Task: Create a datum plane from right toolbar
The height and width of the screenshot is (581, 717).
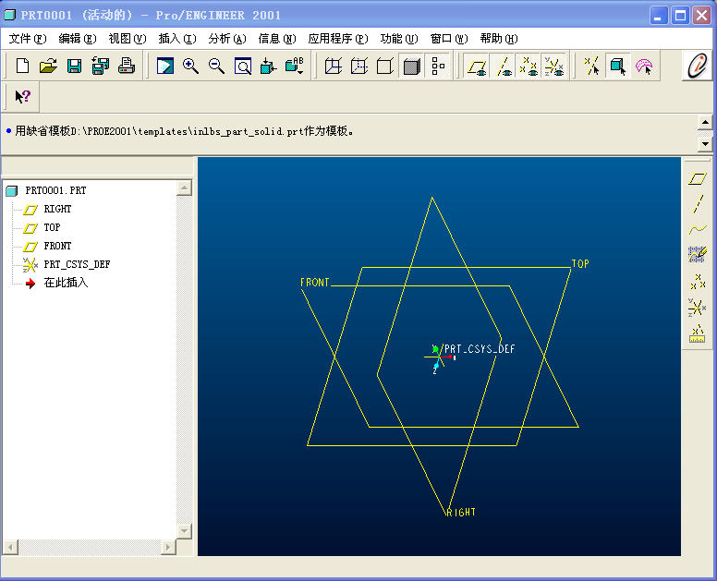Action: [x=697, y=178]
